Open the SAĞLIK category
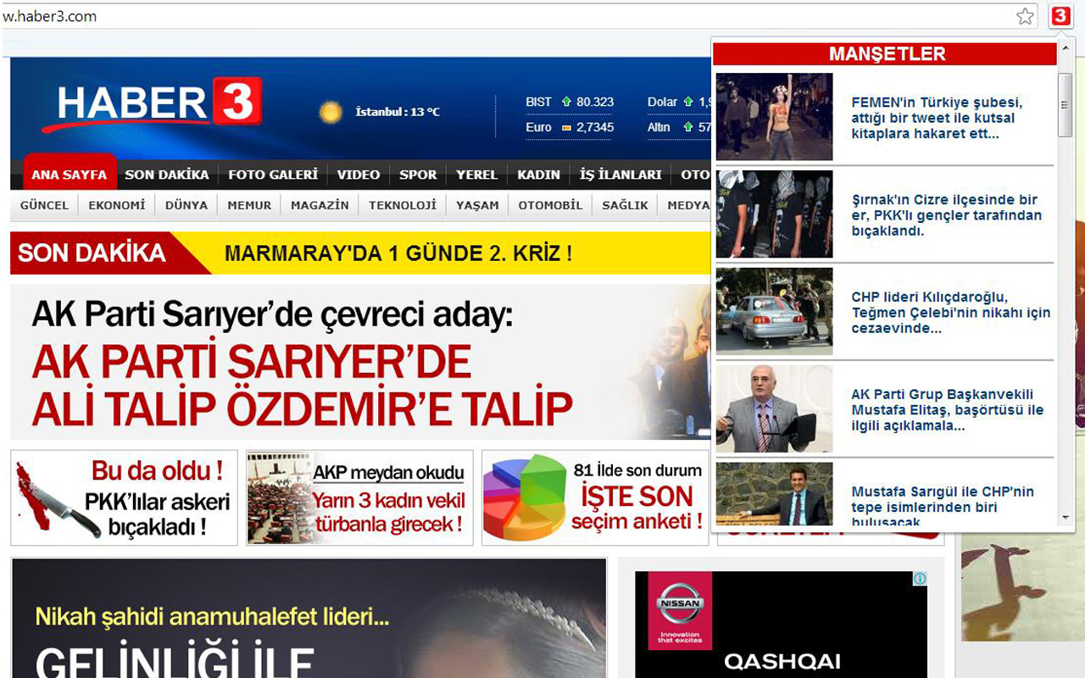Screen dimensions: 1085x678 click(x=625, y=205)
